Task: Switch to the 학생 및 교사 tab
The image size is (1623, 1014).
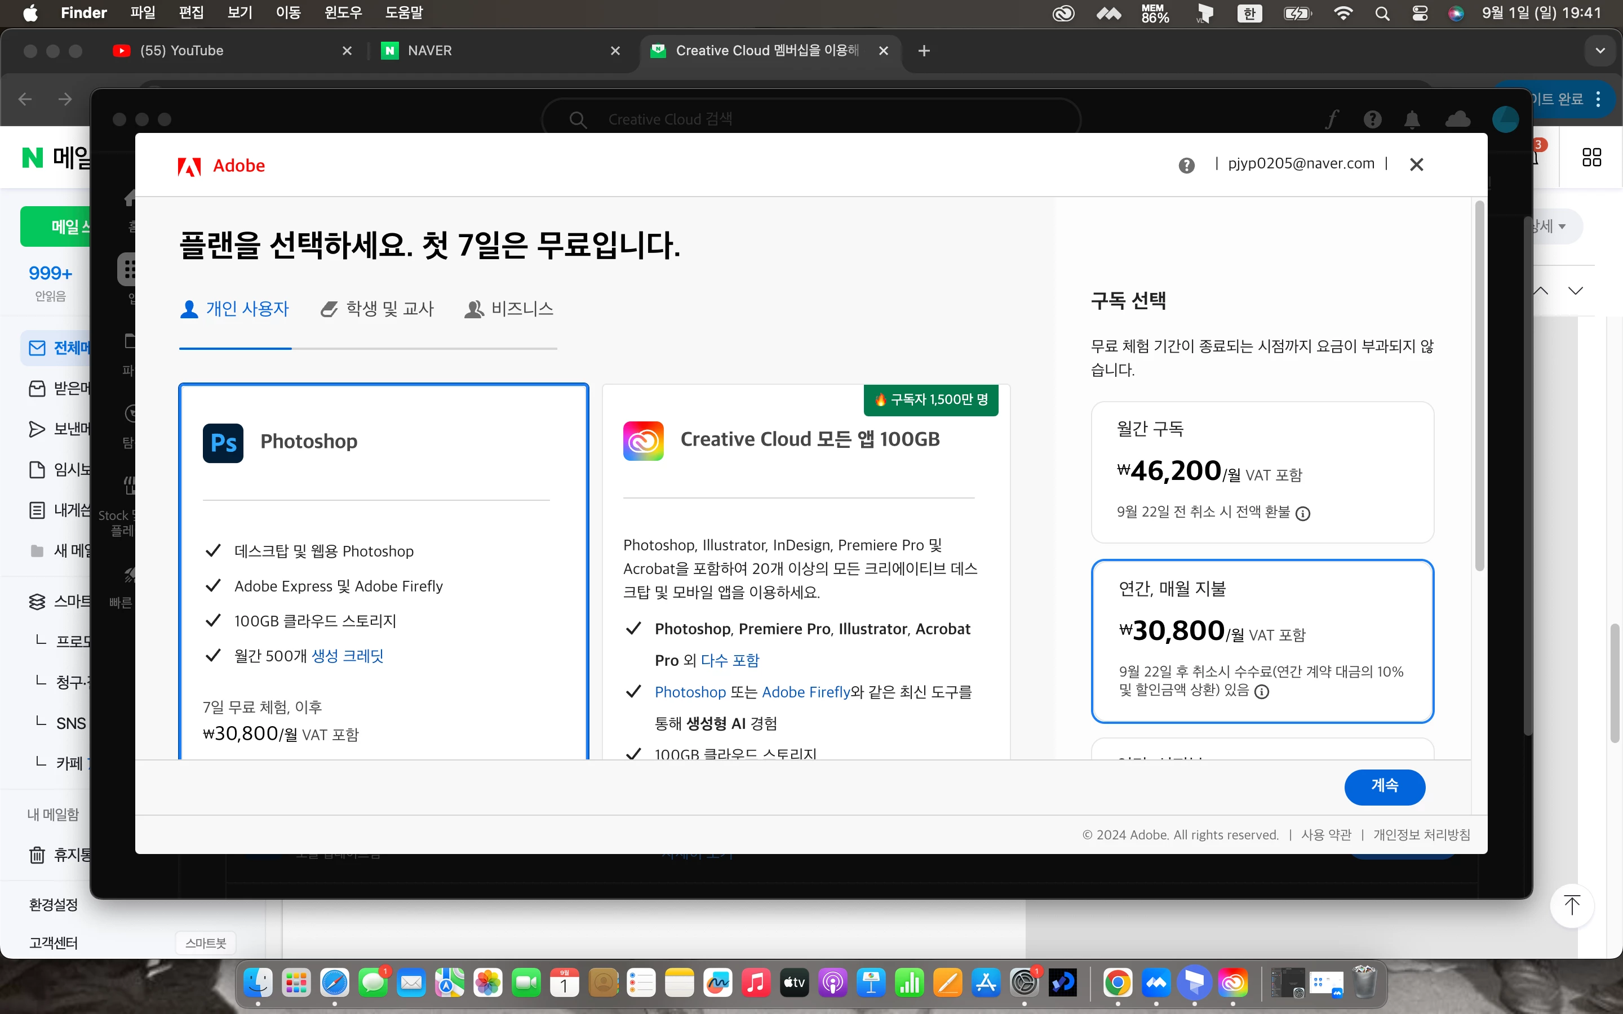Action: tap(378, 309)
